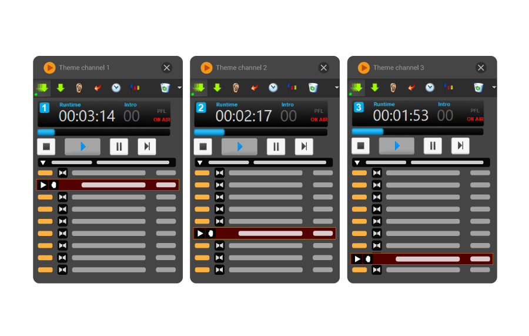
Task: Click the progress bar of player 2
Action: click(260, 132)
